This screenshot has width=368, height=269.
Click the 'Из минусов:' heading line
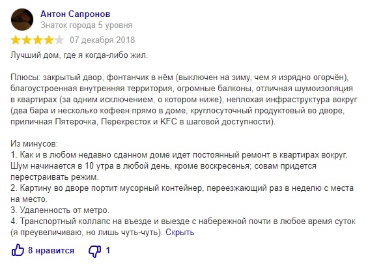(x=35, y=144)
